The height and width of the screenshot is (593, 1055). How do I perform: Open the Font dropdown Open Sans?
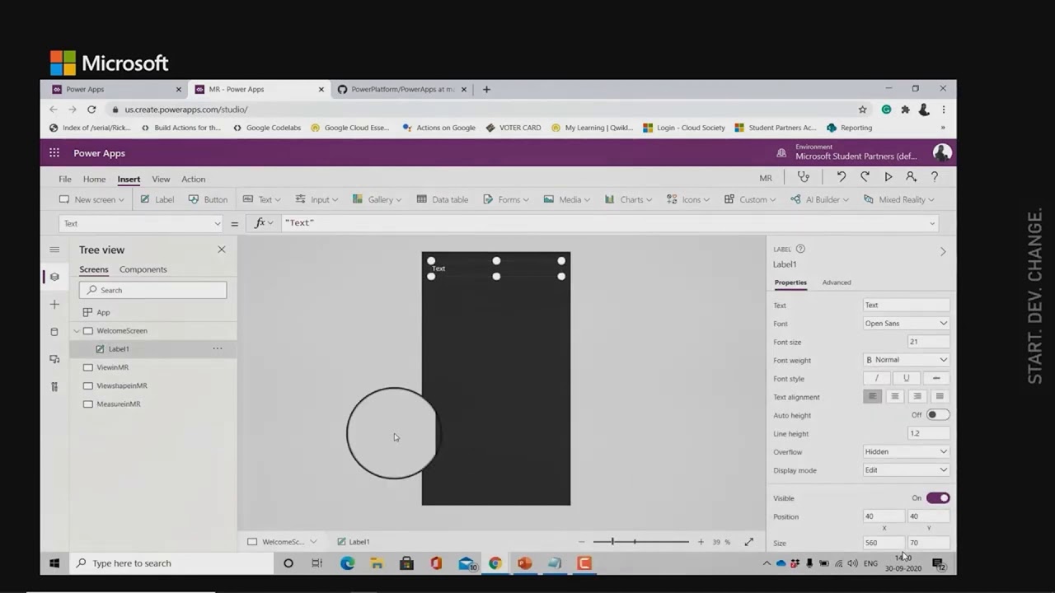(x=906, y=324)
